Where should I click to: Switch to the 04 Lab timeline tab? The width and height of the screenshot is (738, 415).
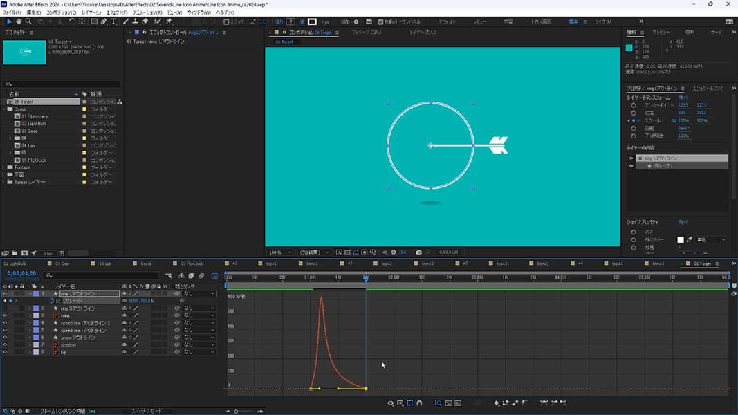point(105,264)
